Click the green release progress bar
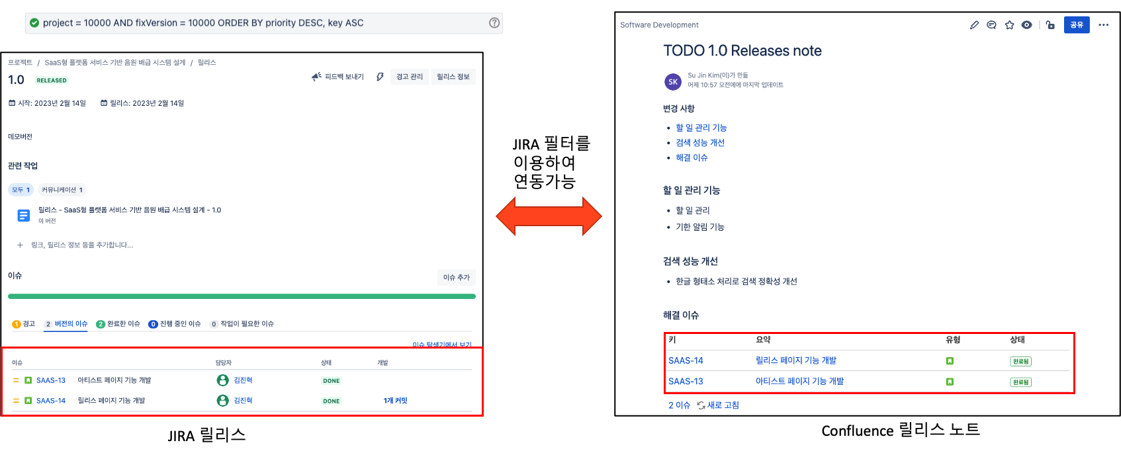 pos(242,296)
